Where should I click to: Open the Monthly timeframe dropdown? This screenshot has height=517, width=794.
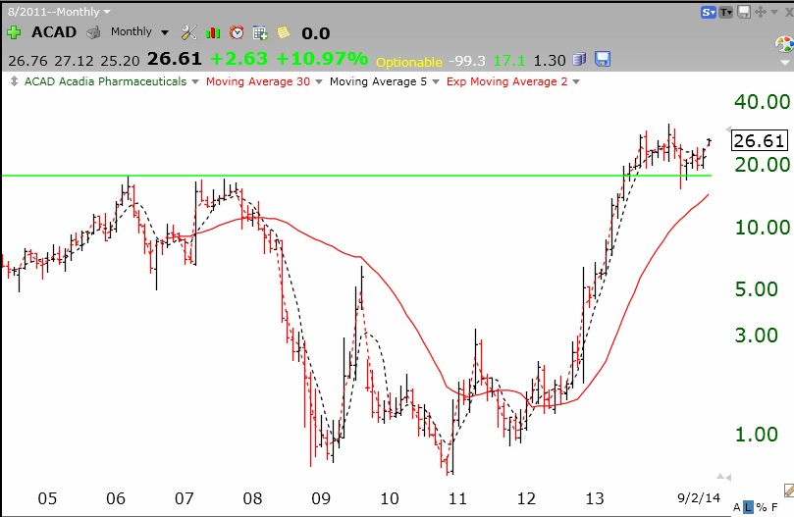point(165,33)
